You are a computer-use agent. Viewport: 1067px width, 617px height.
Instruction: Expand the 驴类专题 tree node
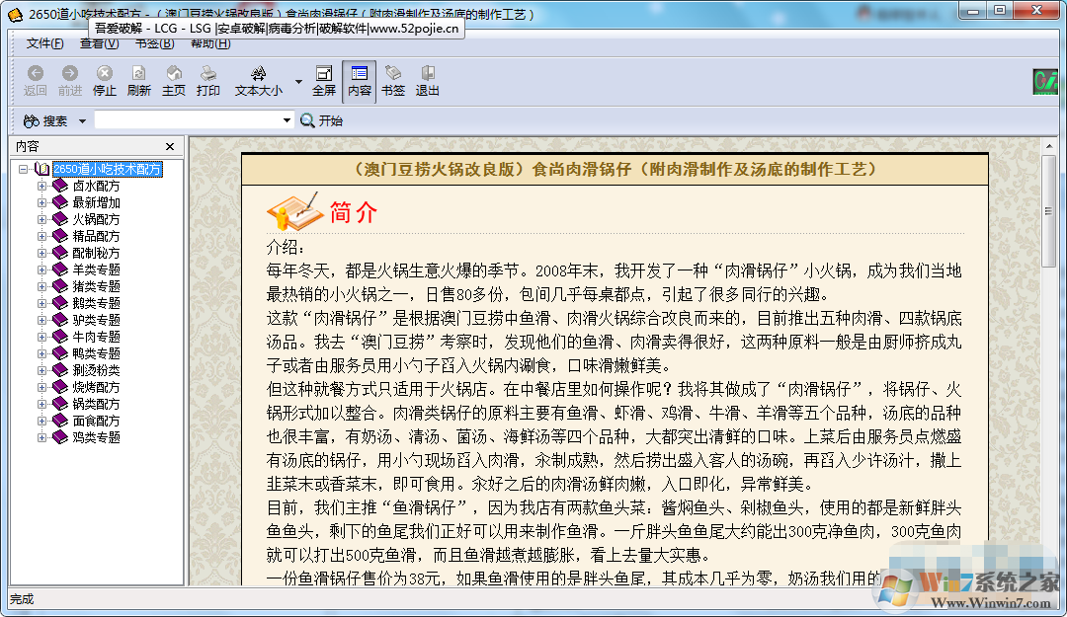41,320
